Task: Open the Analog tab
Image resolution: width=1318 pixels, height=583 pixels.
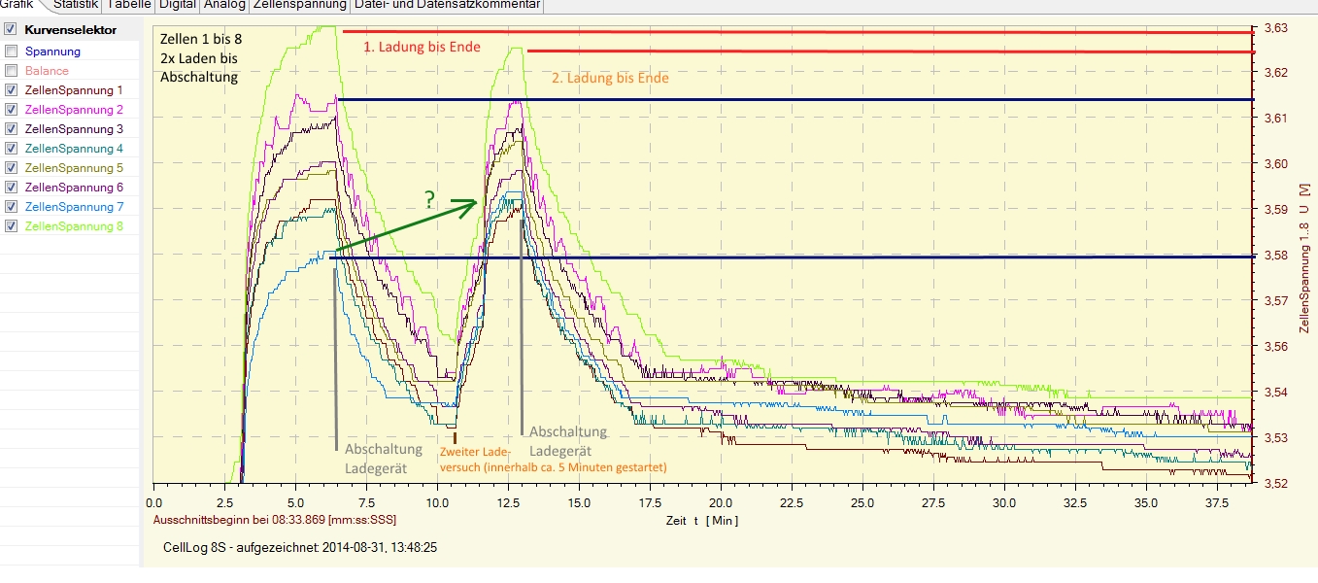Action: (224, 5)
